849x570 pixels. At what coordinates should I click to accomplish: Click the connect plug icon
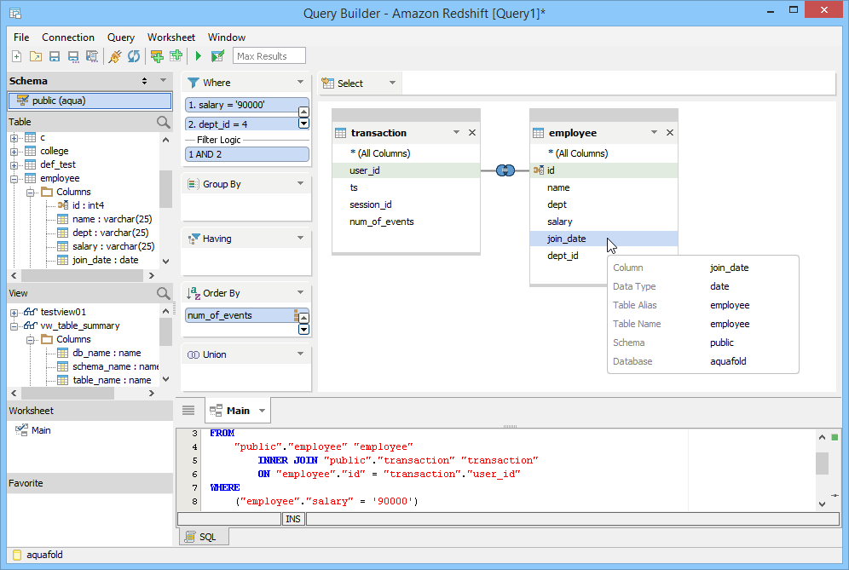(115, 56)
